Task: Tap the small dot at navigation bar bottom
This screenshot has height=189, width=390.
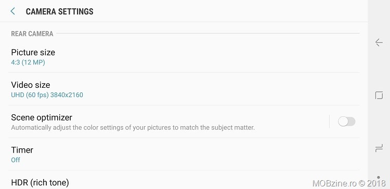Action: tap(379, 178)
